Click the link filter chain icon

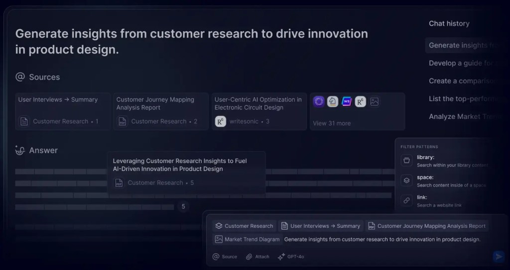click(406, 200)
